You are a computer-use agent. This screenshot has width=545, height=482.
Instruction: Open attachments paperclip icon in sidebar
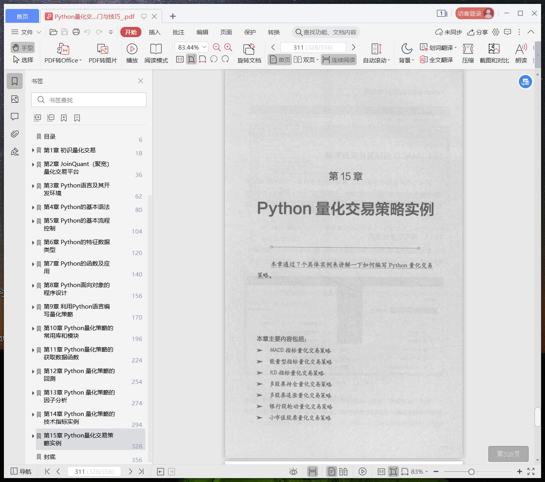pyautogui.click(x=15, y=134)
